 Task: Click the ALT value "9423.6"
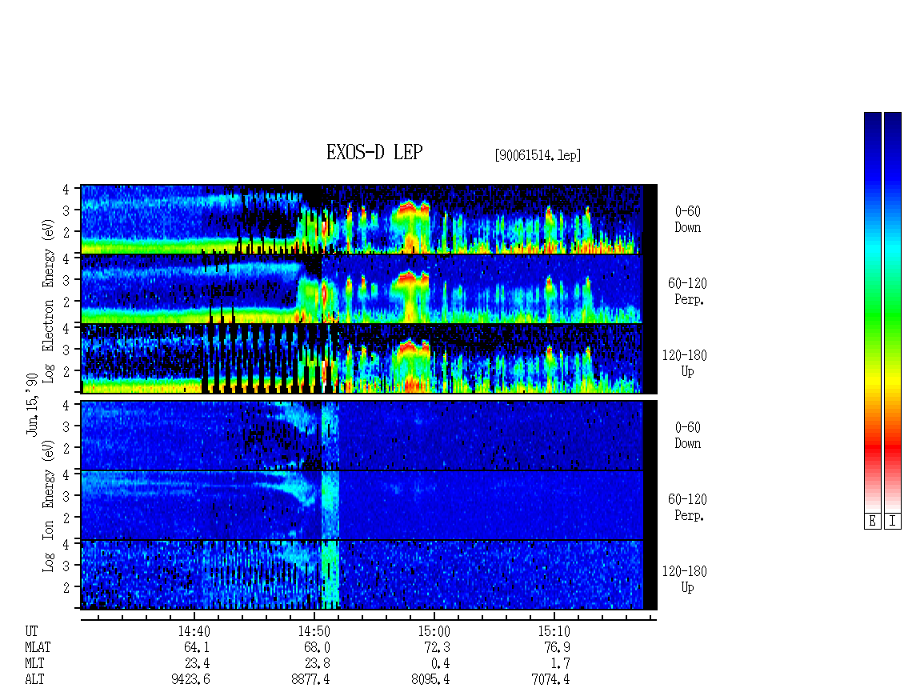pos(191,679)
